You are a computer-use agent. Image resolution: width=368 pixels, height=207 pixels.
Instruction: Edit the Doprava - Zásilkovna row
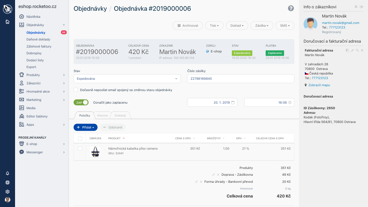point(213,174)
